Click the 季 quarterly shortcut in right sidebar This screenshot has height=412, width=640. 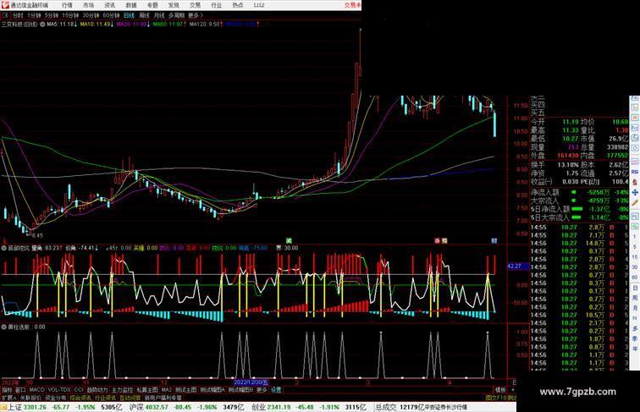tap(635, 338)
